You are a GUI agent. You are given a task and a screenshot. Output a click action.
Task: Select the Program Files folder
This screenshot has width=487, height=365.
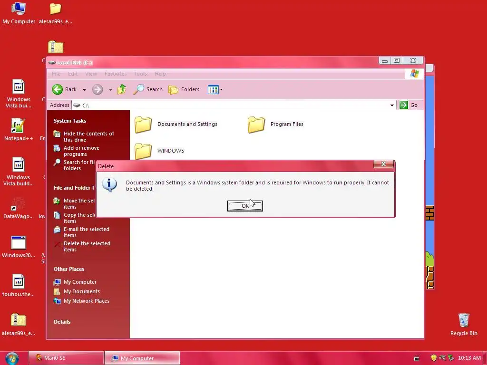(275, 124)
